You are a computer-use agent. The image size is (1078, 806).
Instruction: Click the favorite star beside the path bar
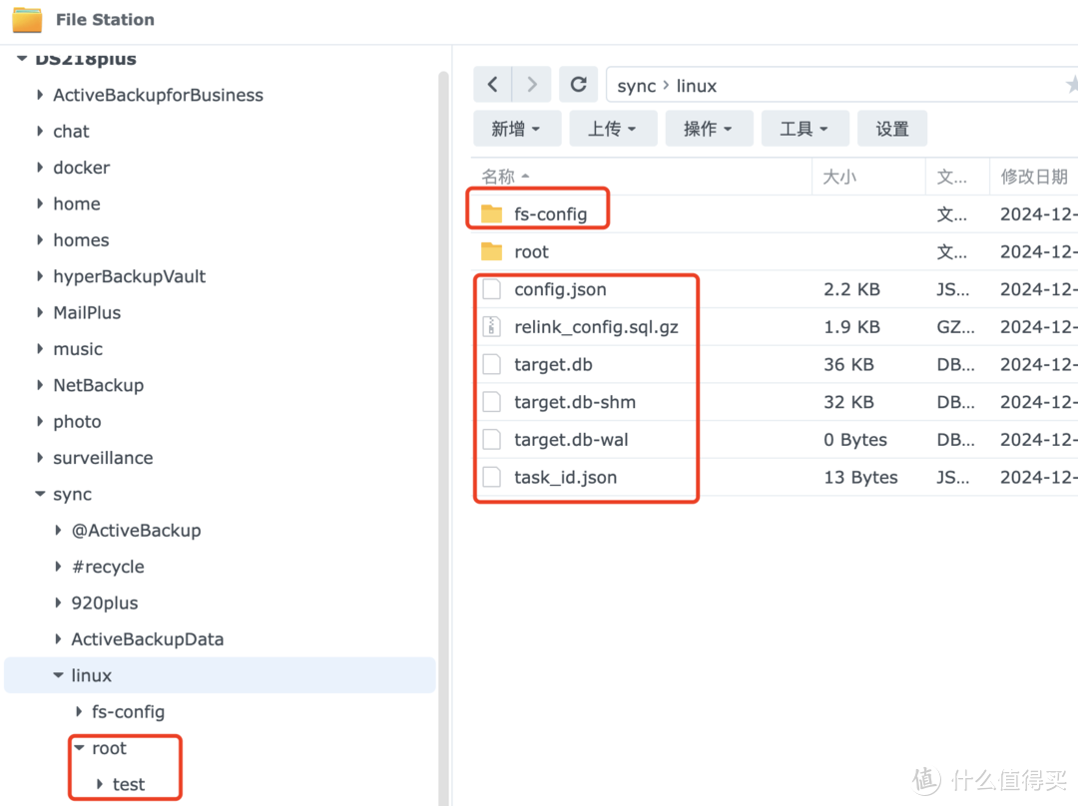tap(1072, 85)
